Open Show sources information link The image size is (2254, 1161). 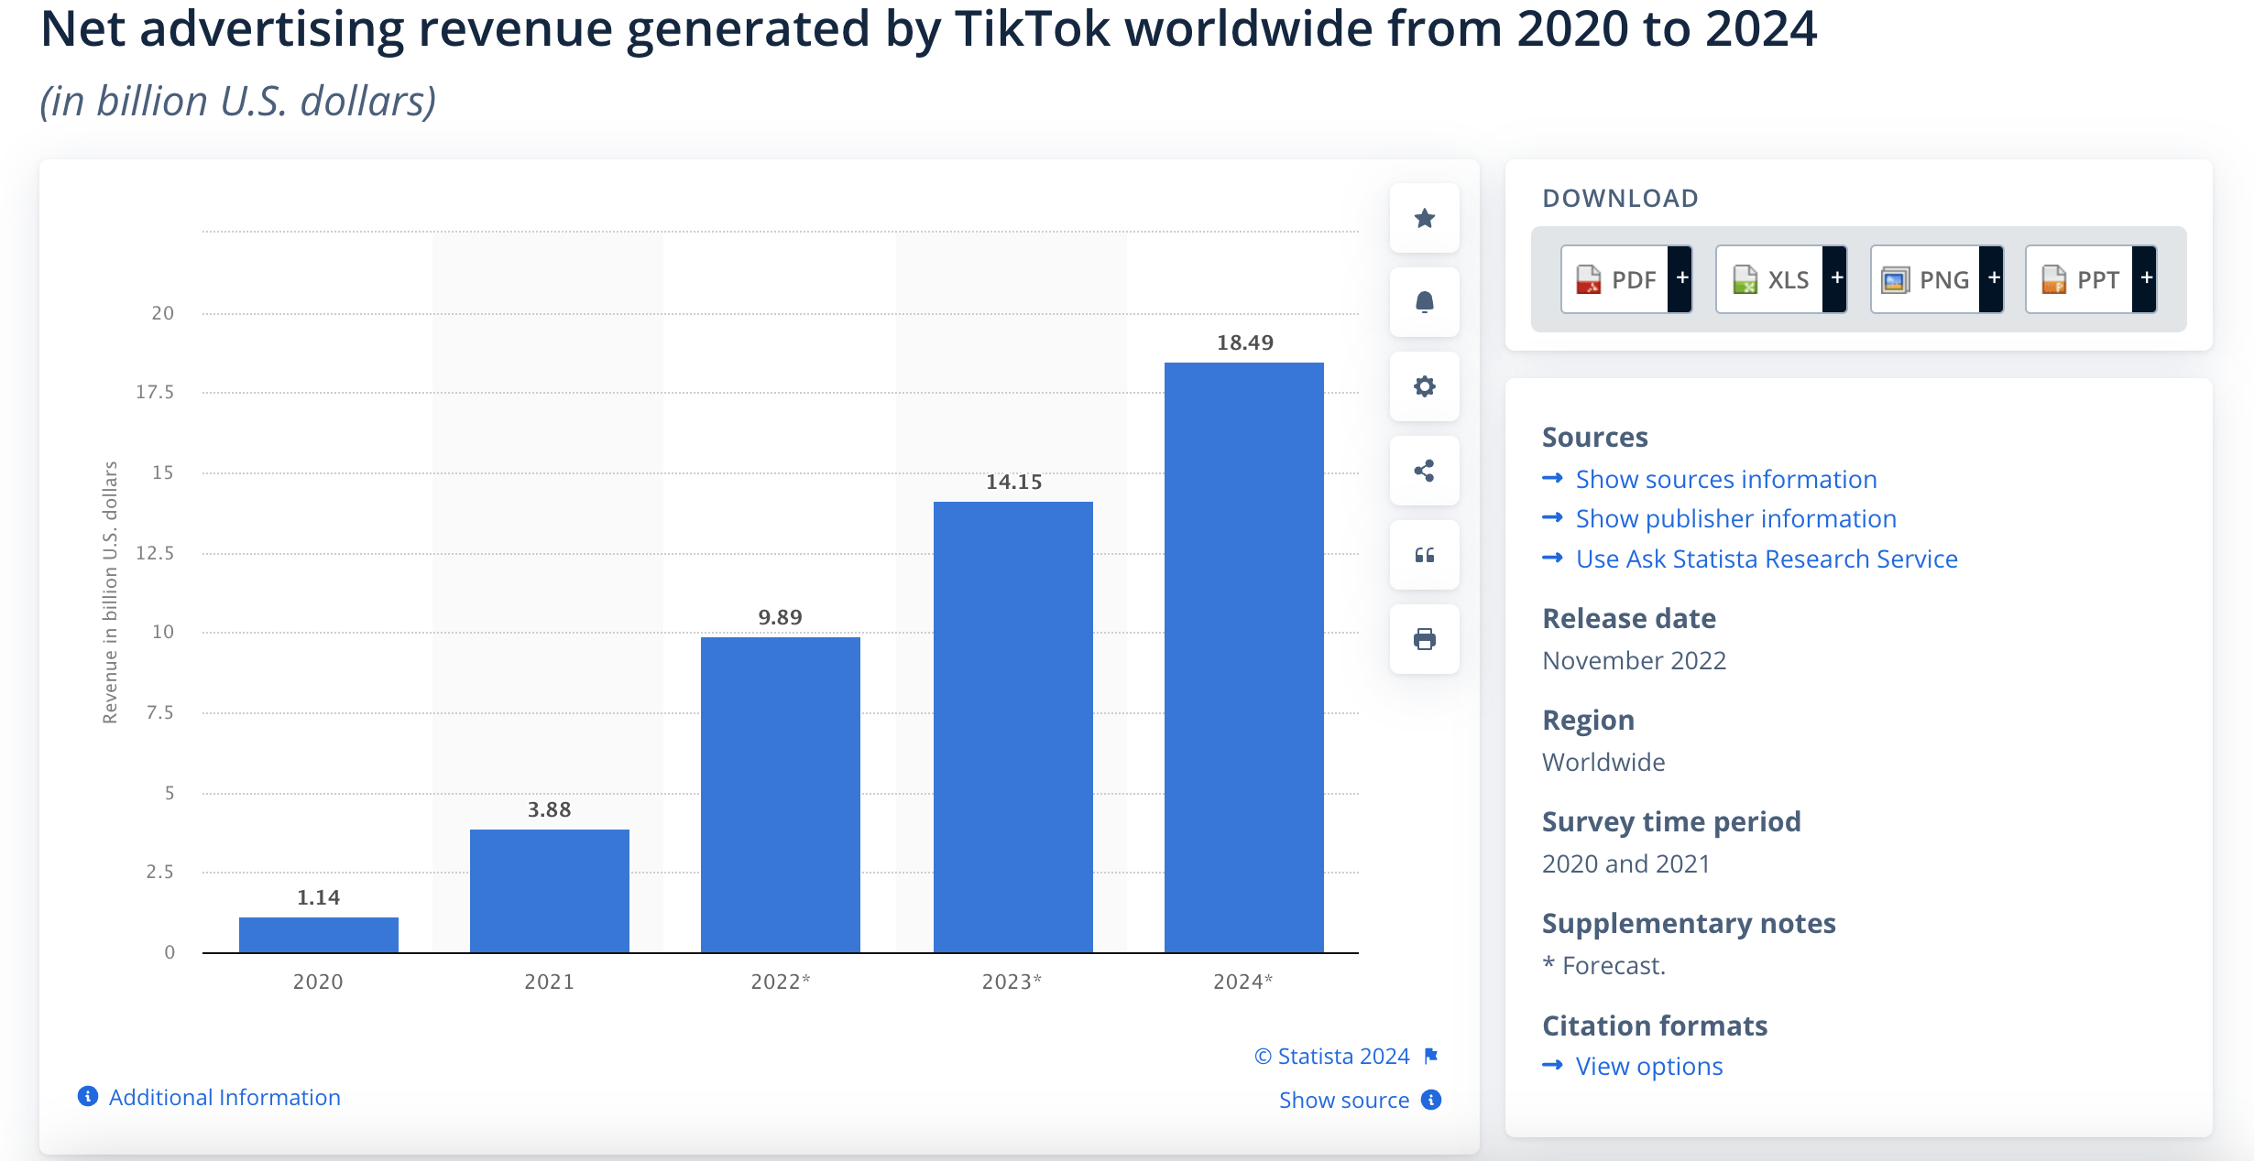point(1726,479)
